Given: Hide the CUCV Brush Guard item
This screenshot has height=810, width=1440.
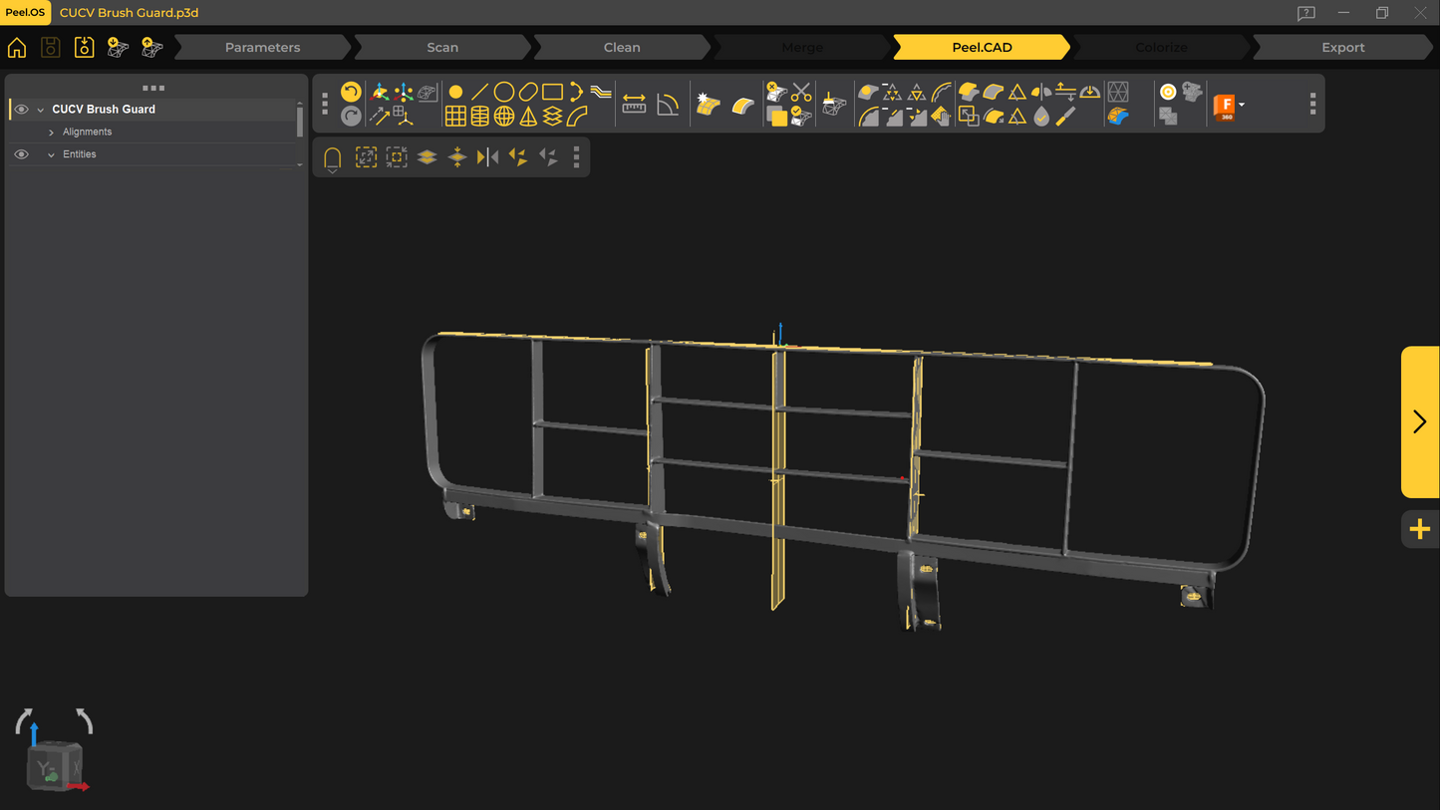Looking at the screenshot, I should (x=21, y=110).
